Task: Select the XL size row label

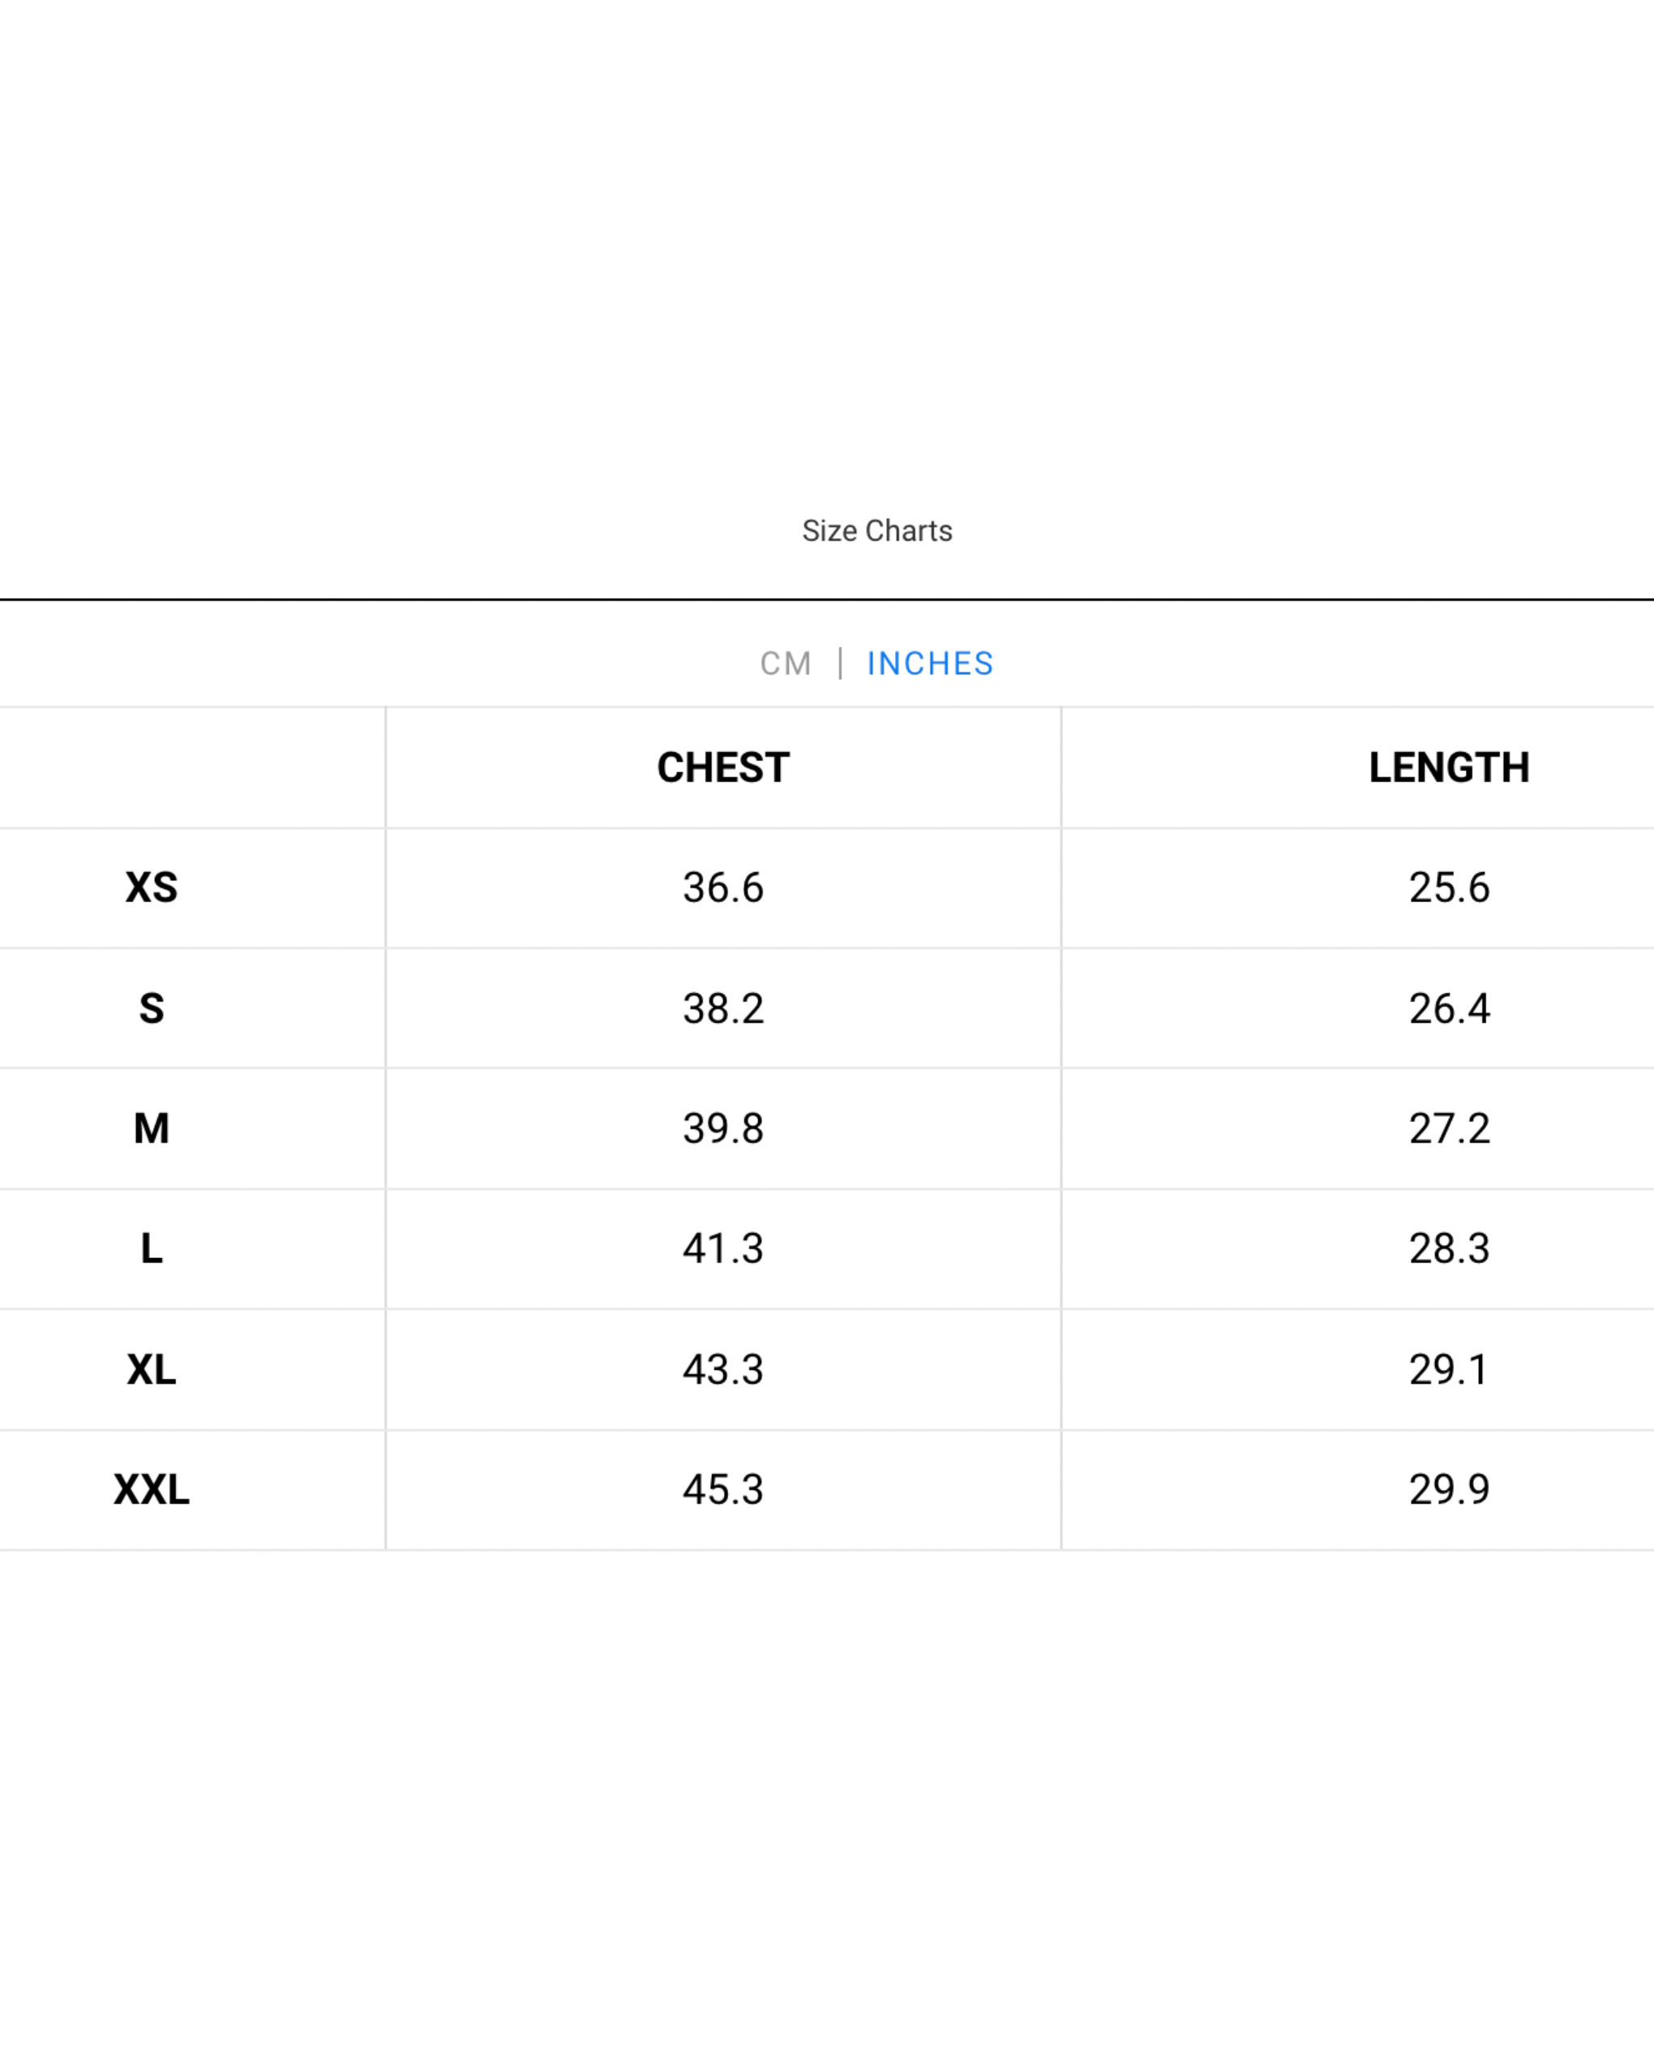Action: (152, 1369)
